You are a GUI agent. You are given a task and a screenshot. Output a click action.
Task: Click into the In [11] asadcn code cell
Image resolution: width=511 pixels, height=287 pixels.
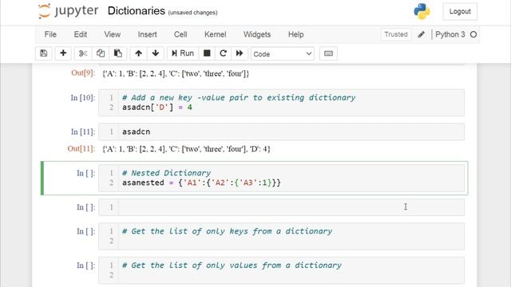coord(281,132)
